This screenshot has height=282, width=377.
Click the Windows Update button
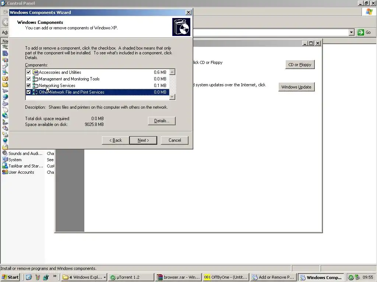click(x=296, y=87)
